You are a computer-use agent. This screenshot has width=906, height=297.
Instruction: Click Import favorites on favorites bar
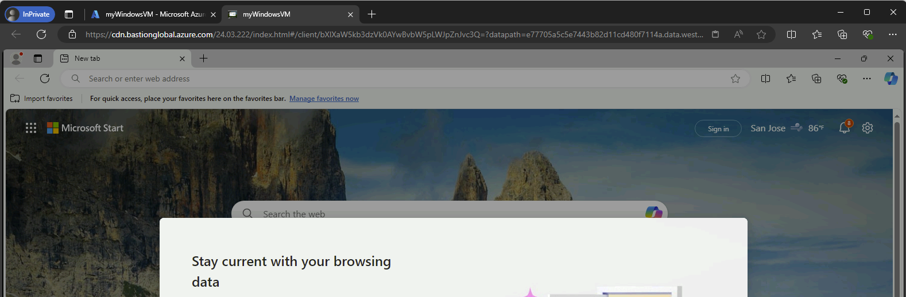(41, 99)
